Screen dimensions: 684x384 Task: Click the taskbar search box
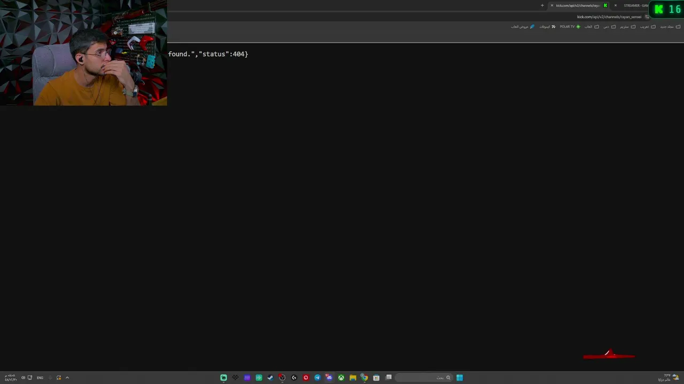pyautogui.click(x=424, y=378)
